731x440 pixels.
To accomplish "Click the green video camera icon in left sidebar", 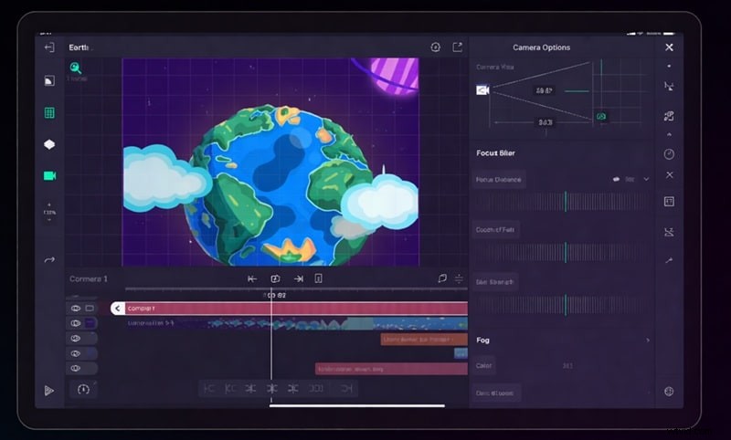I will click(49, 175).
